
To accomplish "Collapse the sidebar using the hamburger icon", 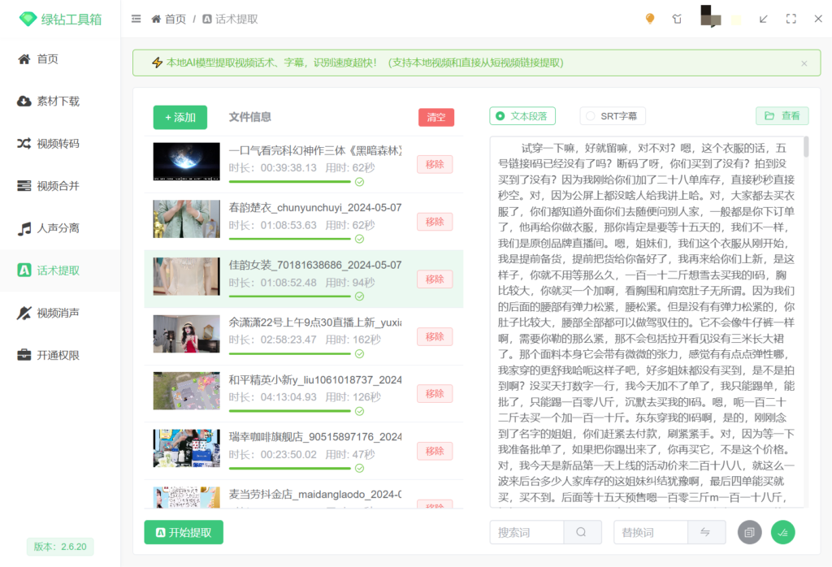I will coord(136,18).
